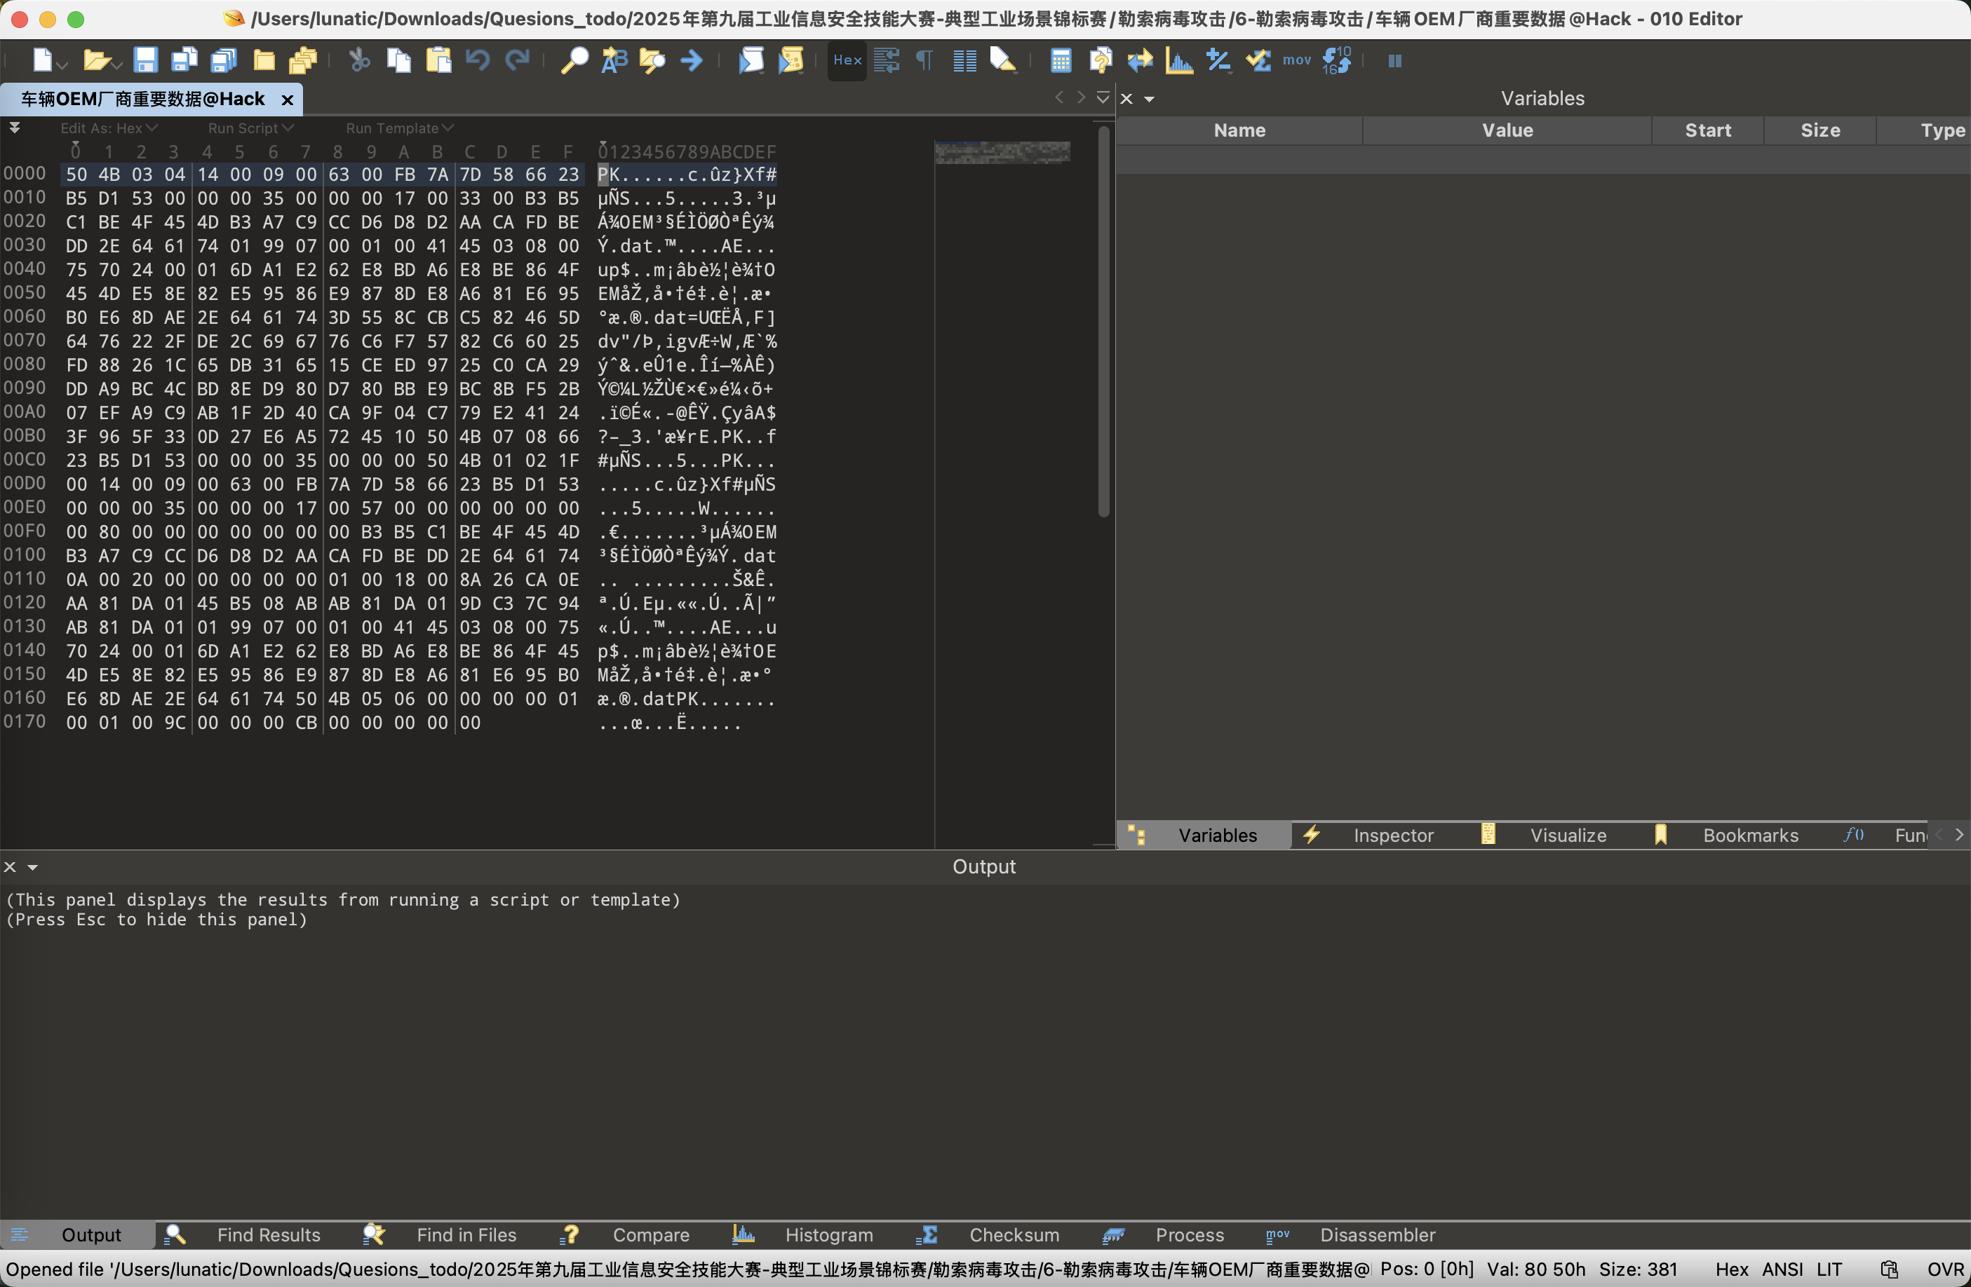Open the Variables panel options arrow
1971x1287 pixels.
point(1150,100)
